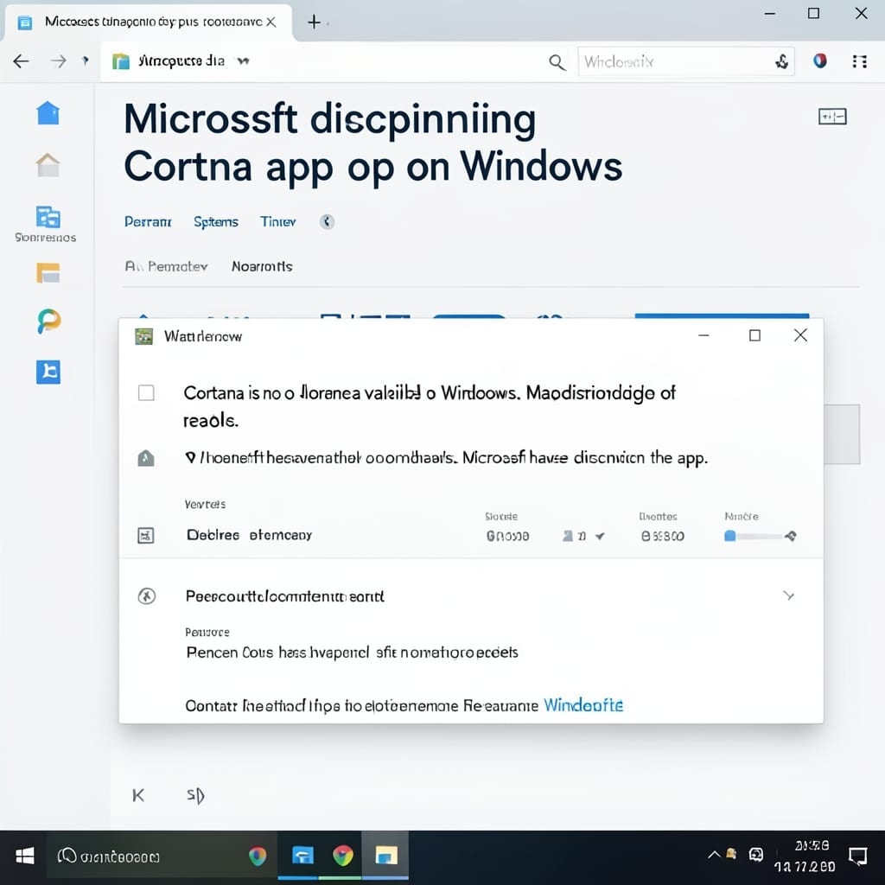
Task: Click the blue home icon in sidebar
Action: pyautogui.click(x=48, y=113)
